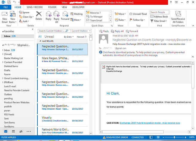Switch to Calendar view in navigation bar
This screenshot has height=141, width=196.
[13, 131]
